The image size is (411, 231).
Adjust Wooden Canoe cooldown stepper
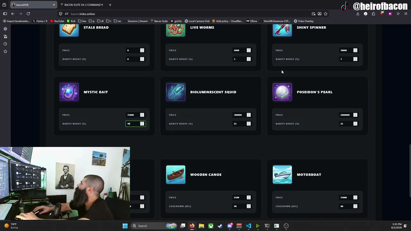(x=249, y=206)
